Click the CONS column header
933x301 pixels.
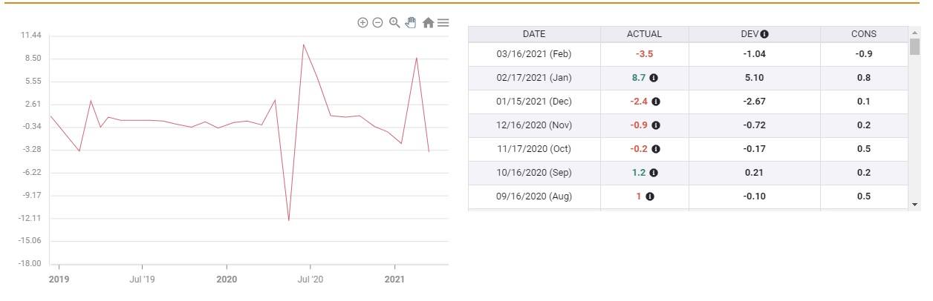tap(864, 34)
